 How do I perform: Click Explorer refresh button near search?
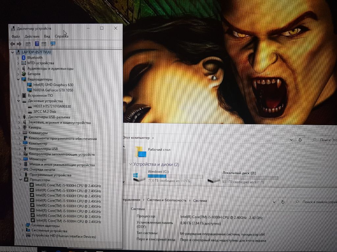[x=300, y=140]
